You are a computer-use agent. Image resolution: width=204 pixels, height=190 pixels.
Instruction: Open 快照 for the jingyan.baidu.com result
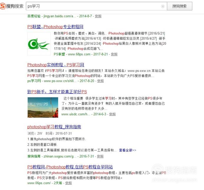[98, 16]
